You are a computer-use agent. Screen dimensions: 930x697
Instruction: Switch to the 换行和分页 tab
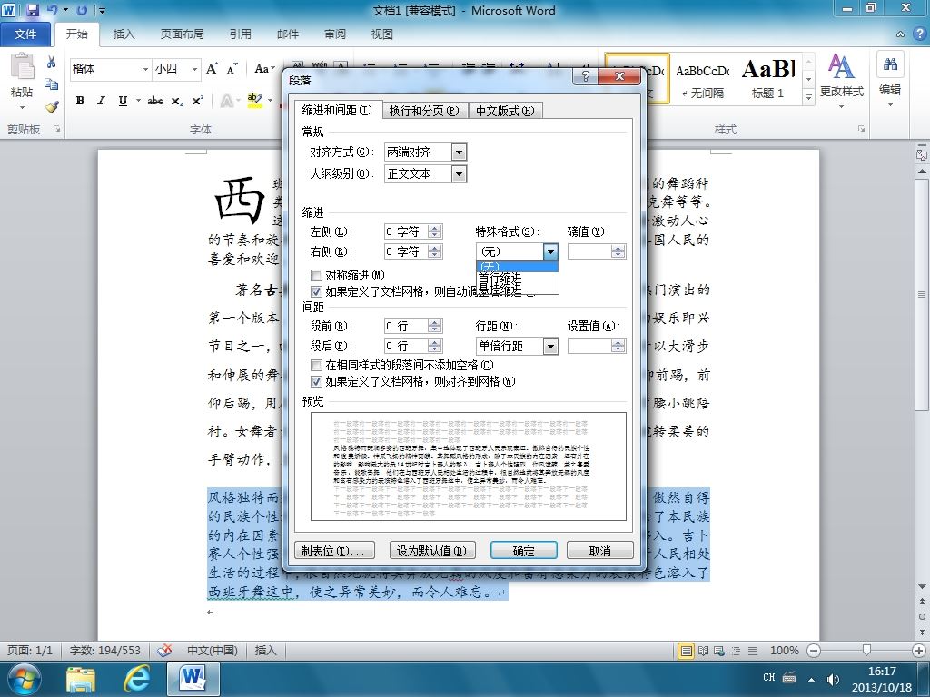tap(424, 111)
